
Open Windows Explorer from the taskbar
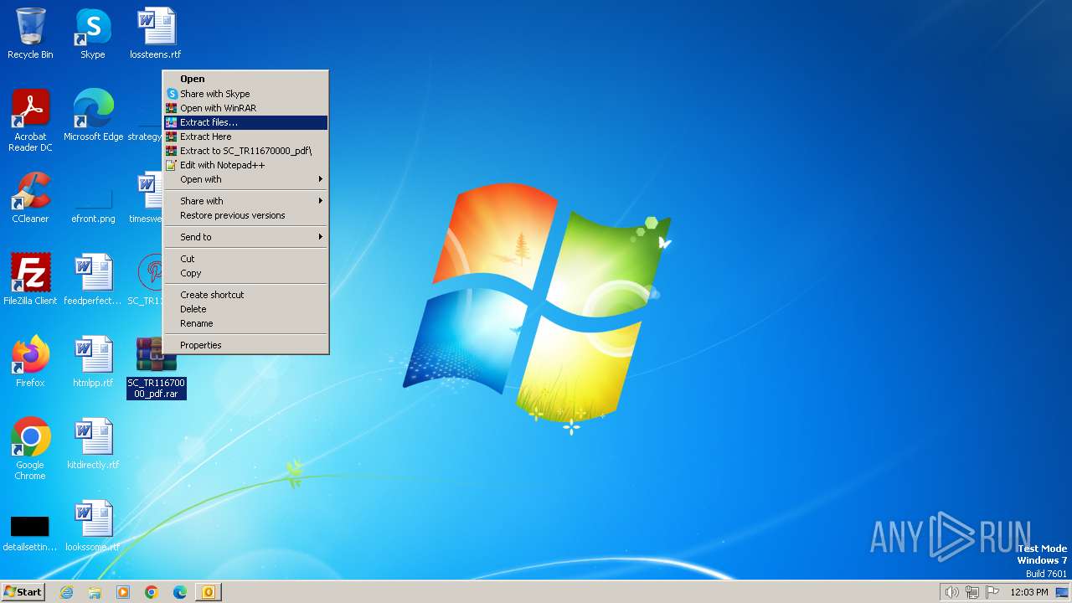click(x=95, y=592)
